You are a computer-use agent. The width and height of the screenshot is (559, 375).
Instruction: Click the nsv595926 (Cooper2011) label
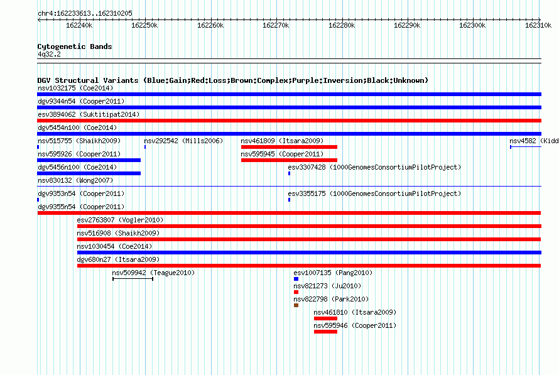[79, 154]
